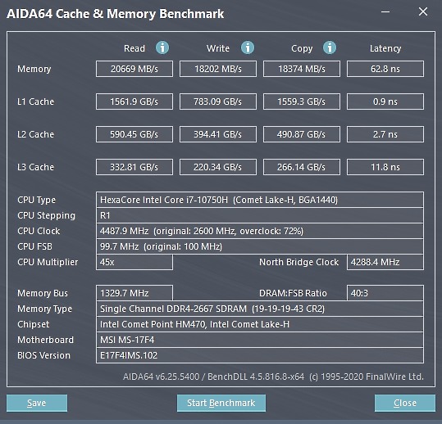
Task: Click BIOS Version field E17F4IMS.102
Action: click(260, 355)
